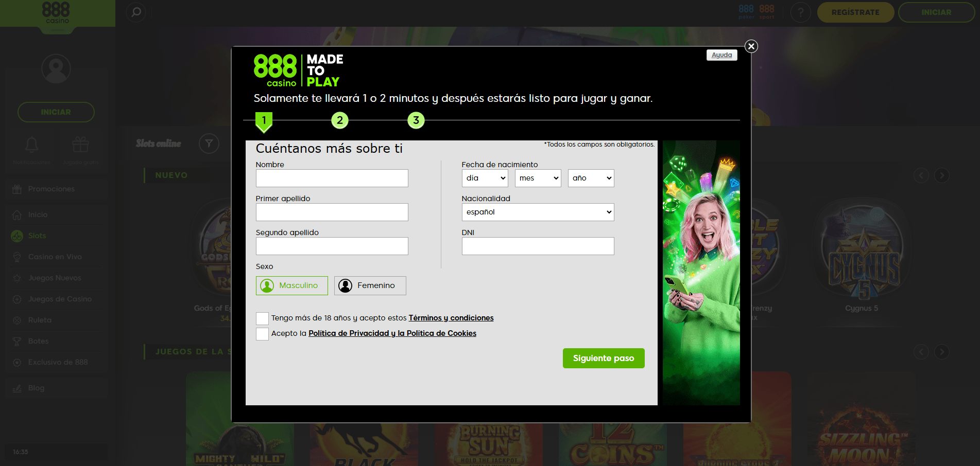Click next arrow in Juegos de la semana carousel
This screenshot has height=466, width=980.
click(942, 352)
